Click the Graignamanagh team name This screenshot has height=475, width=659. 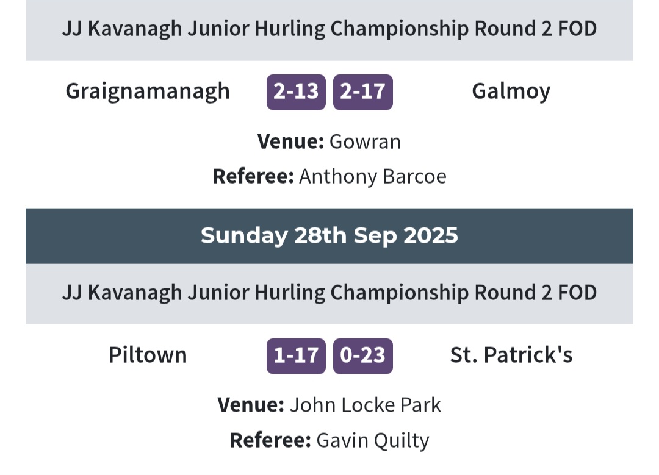click(x=148, y=91)
